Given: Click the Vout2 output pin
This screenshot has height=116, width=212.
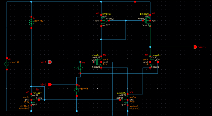Looking at the screenshot, I should tap(196, 47).
